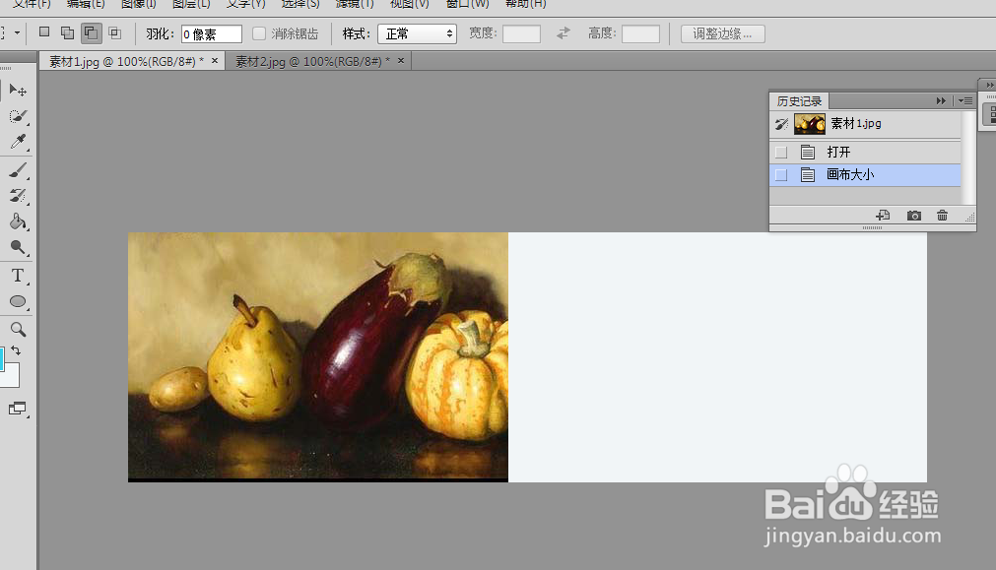
Task: Click the feather 羽化 input field
Action: pyautogui.click(x=212, y=34)
